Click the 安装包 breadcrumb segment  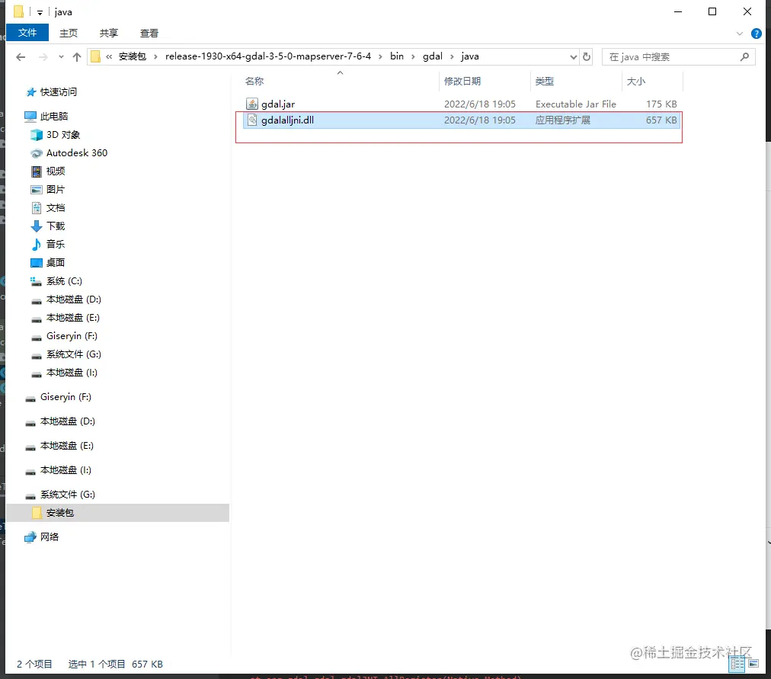coord(133,56)
